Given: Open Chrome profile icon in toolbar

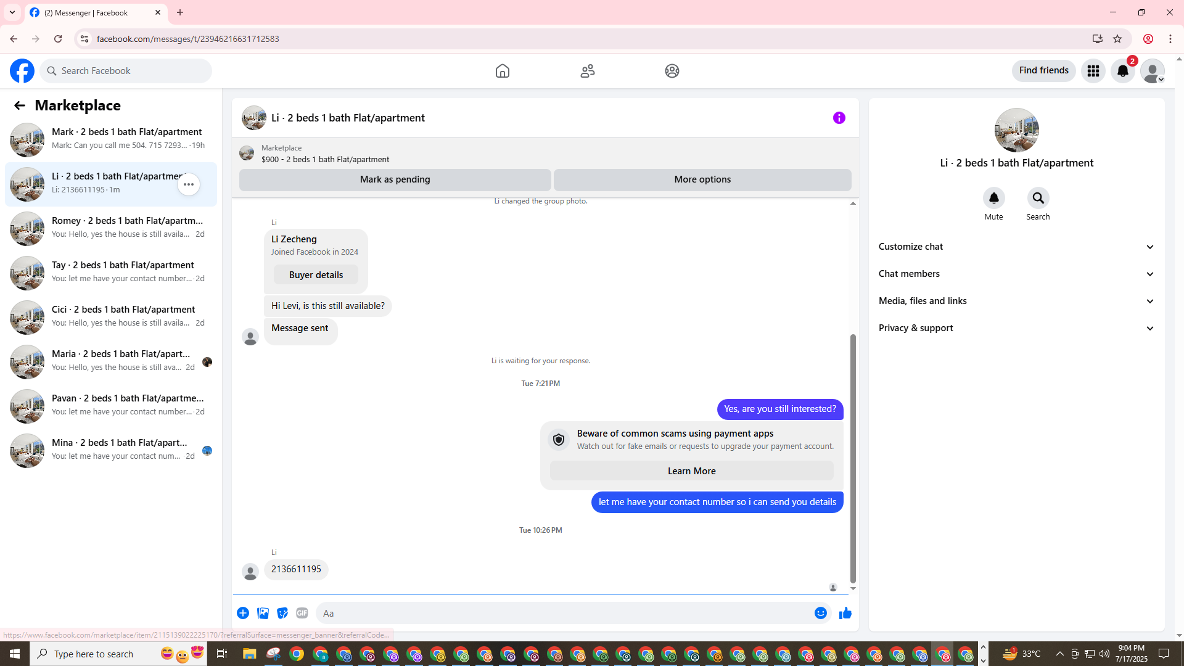Looking at the screenshot, I should click(x=1148, y=39).
